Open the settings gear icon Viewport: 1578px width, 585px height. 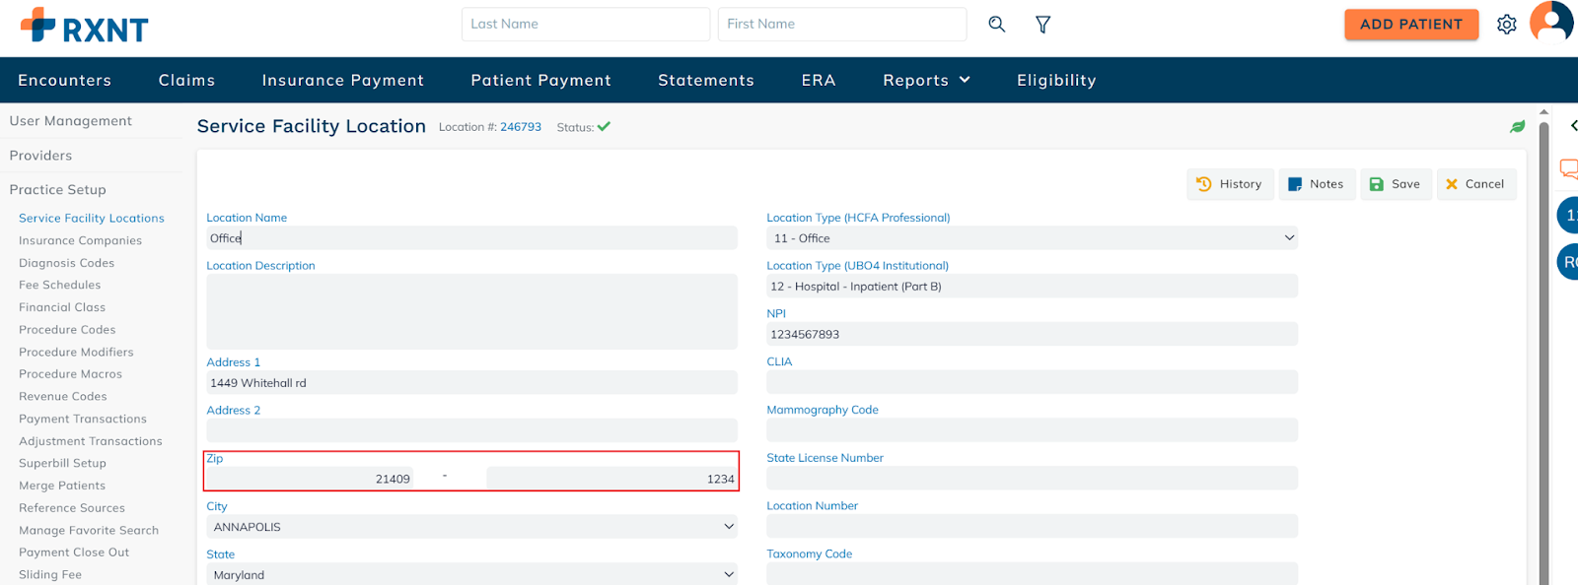click(1506, 25)
